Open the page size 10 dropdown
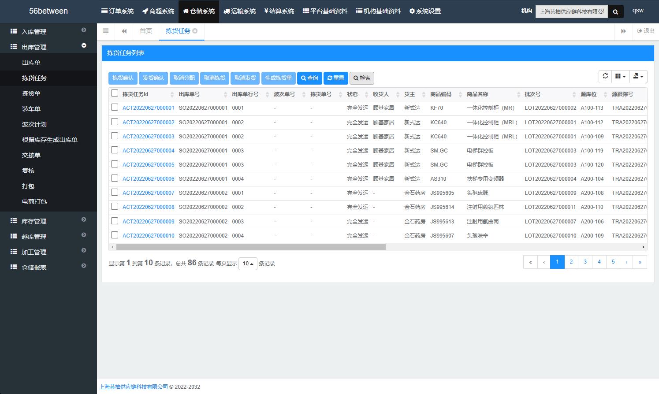The height and width of the screenshot is (394, 659). pyautogui.click(x=248, y=264)
